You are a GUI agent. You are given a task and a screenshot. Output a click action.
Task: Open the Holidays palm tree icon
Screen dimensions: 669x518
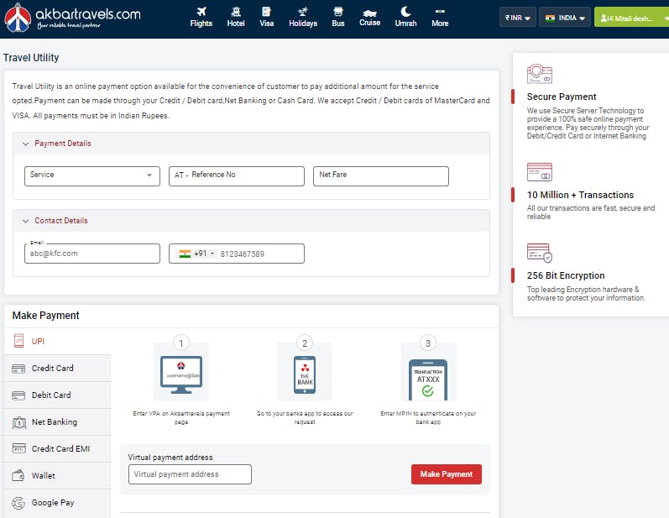pos(303,12)
